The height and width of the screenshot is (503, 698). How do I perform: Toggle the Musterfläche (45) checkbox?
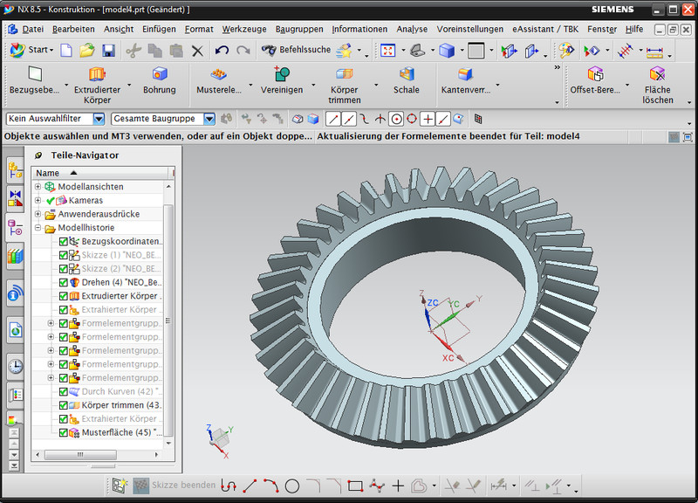point(64,432)
